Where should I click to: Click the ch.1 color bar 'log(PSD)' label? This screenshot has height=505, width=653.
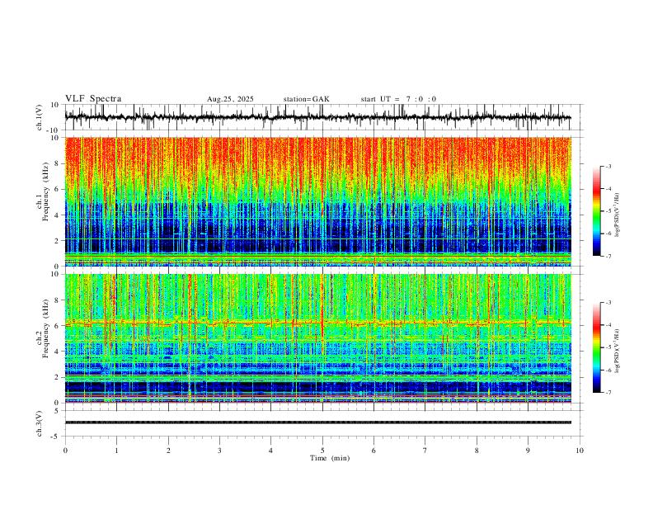tap(618, 215)
